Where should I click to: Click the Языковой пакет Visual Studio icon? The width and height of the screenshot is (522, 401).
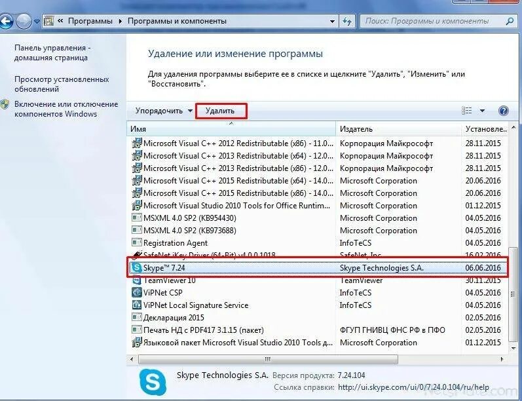pos(137,343)
